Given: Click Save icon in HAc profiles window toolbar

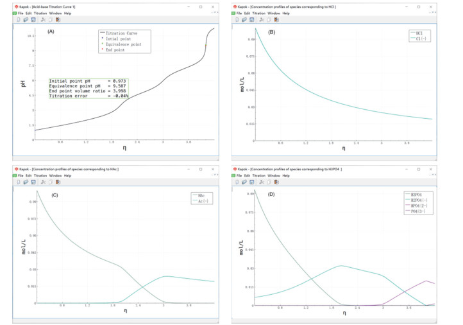Looking at the screenshot, I should [33, 182].
